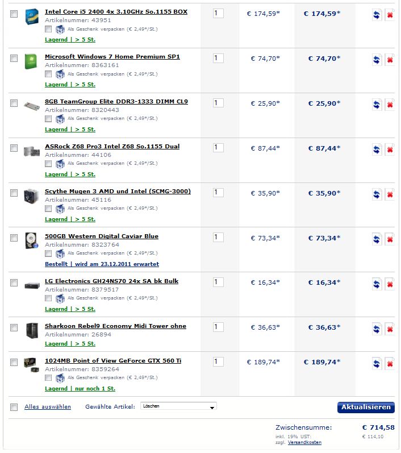Open the Scythe Mugen 3 product link
Viewport: 401px width, 453px height.
(x=118, y=191)
